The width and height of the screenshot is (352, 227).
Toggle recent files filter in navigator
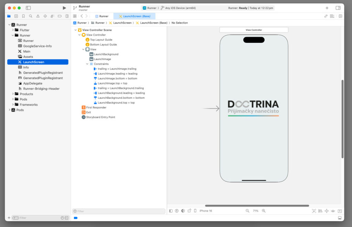pos(62,218)
